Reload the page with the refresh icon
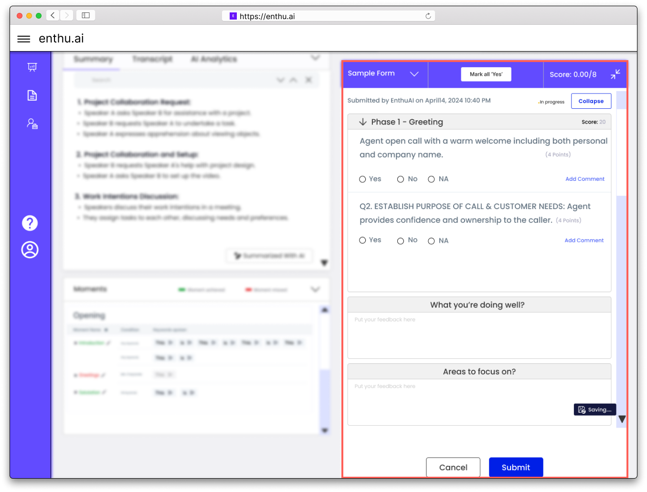The height and width of the screenshot is (492, 647). pos(428,16)
